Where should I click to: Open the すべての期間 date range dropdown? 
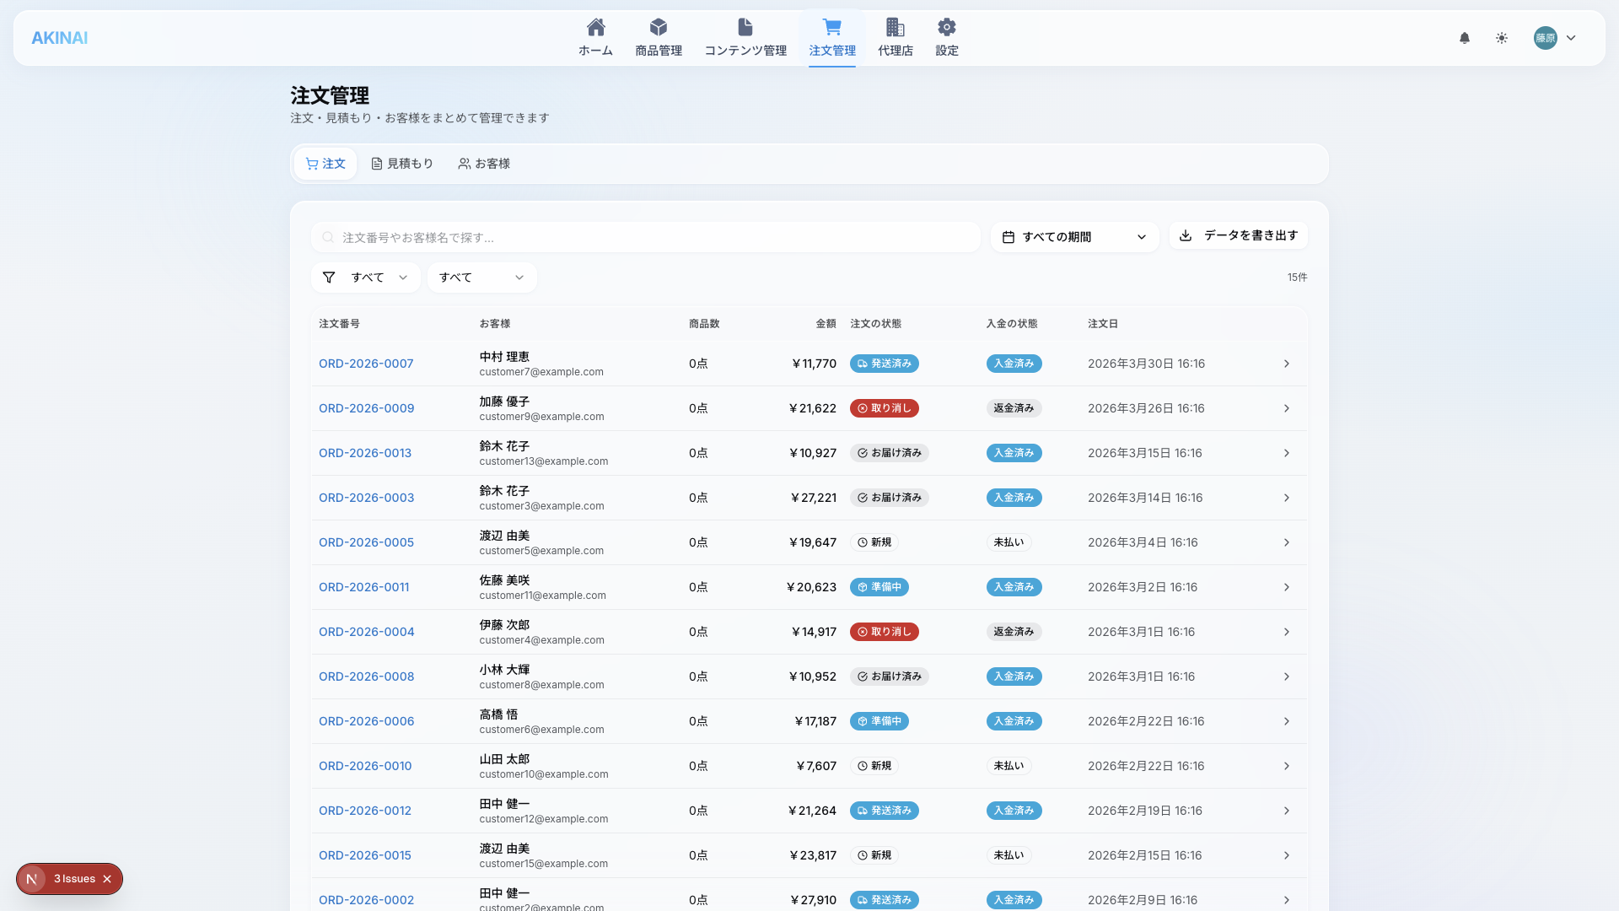tap(1074, 237)
